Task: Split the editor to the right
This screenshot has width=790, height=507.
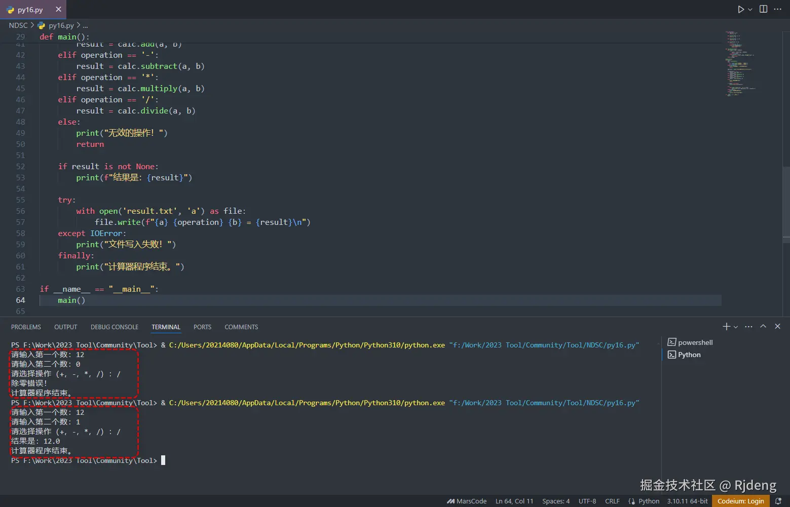Action: pyautogui.click(x=763, y=9)
